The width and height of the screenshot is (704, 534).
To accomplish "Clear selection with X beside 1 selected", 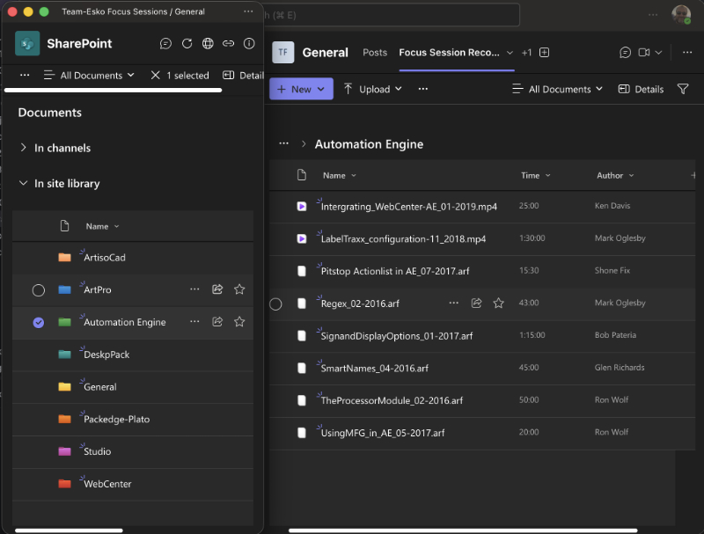I will pyautogui.click(x=156, y=75).
